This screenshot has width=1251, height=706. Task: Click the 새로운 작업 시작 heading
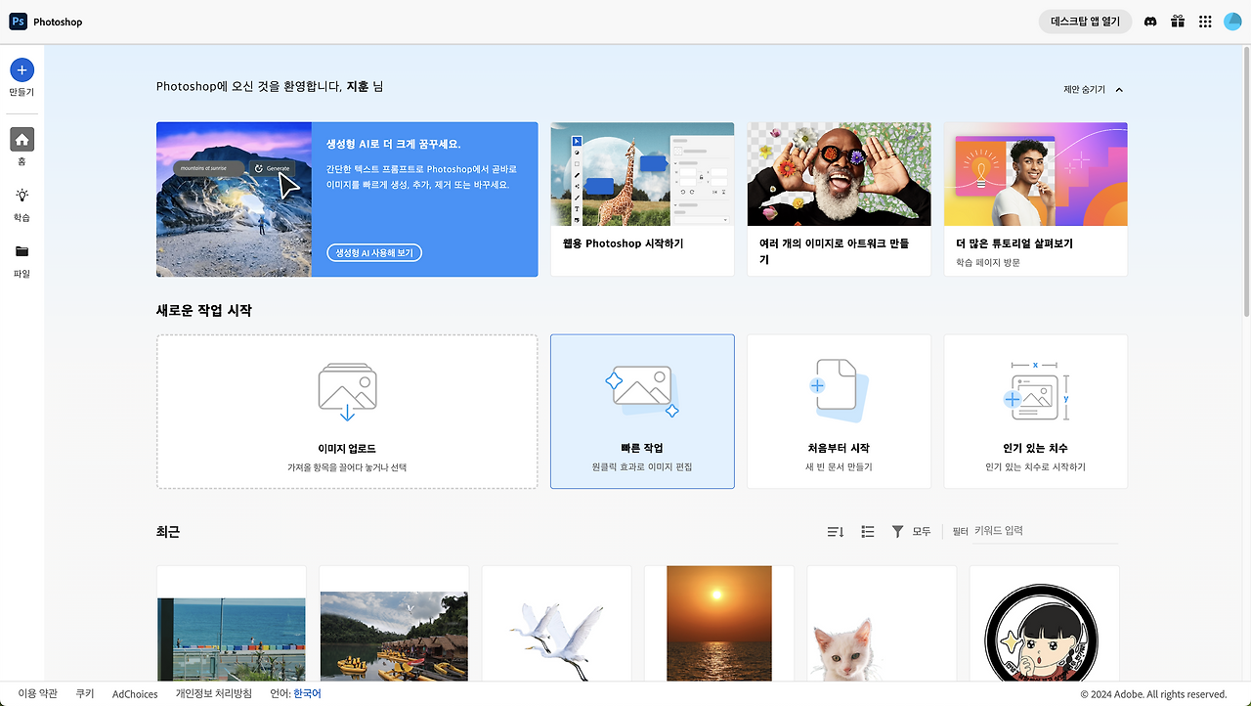pyautogui.click(x=204, y=310)
